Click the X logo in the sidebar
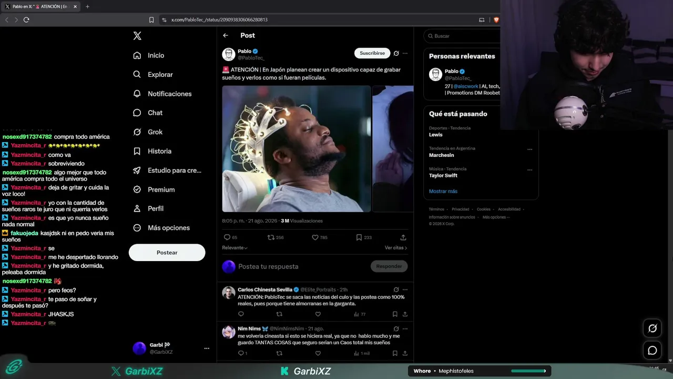The width and height of the screenshot is (673, 379). tap(137, 36)
